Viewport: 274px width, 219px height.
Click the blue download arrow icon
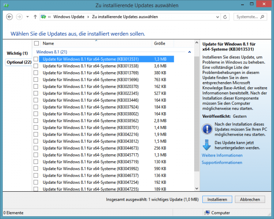[x=207, y=145]
